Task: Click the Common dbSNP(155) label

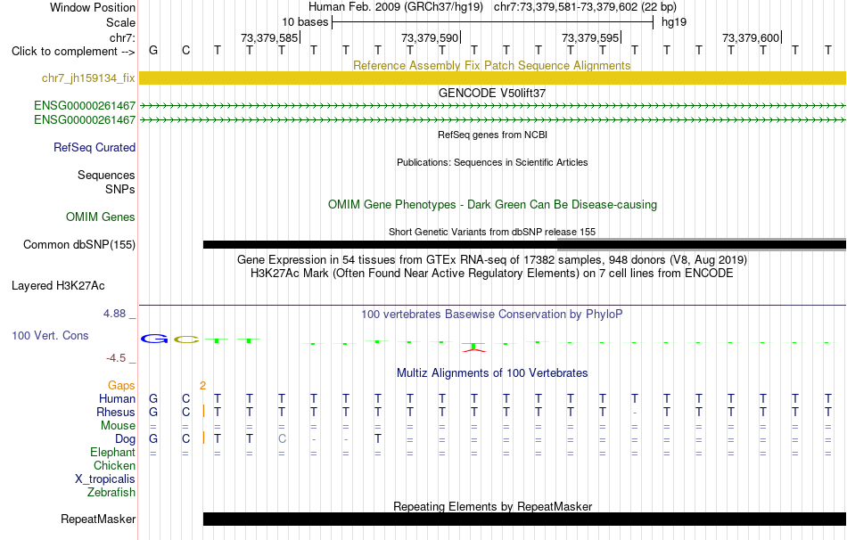Action: pos(78,245)
